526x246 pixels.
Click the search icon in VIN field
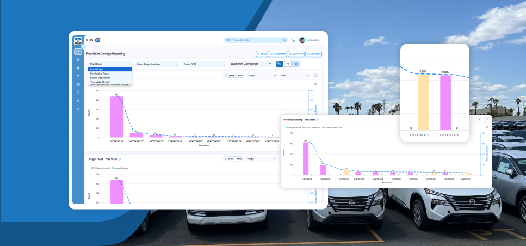coord(284,40)
